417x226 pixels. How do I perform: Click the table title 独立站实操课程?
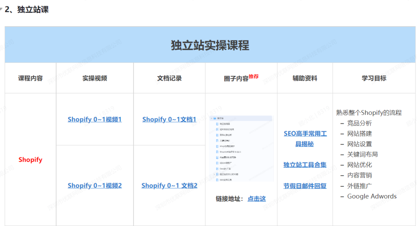pyautogui.click(x=210, y=45)
